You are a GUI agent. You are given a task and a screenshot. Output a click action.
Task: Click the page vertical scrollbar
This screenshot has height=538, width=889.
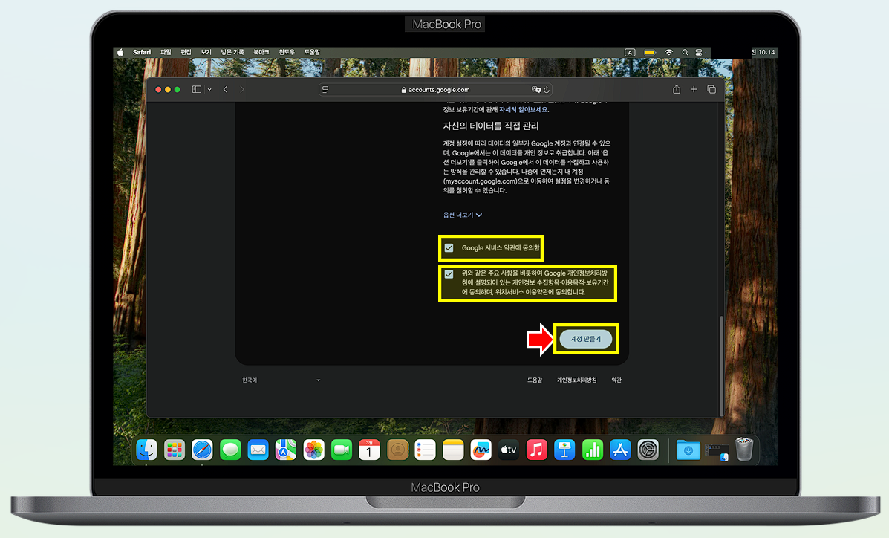721,365
